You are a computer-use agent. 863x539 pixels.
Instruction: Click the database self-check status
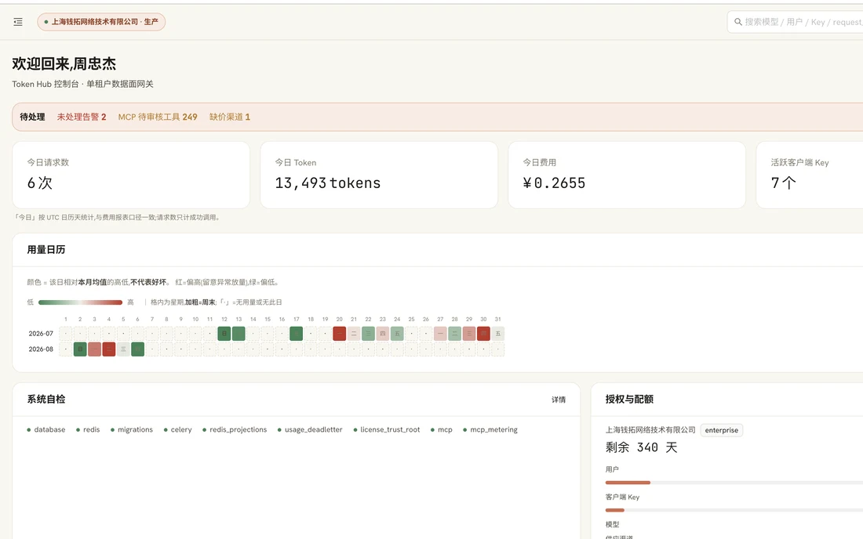46,429
